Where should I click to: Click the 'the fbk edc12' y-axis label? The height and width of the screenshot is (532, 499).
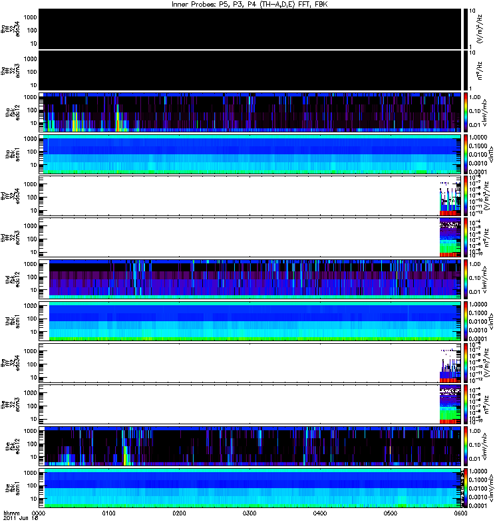[13, 446]
